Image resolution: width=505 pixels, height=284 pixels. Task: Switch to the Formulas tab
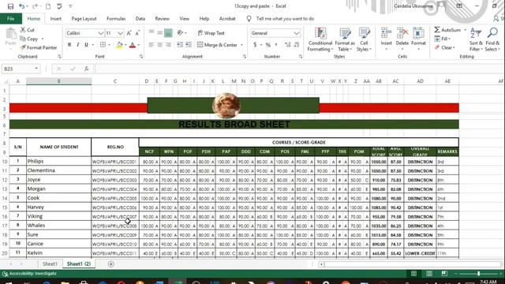(x=116, y=19)
